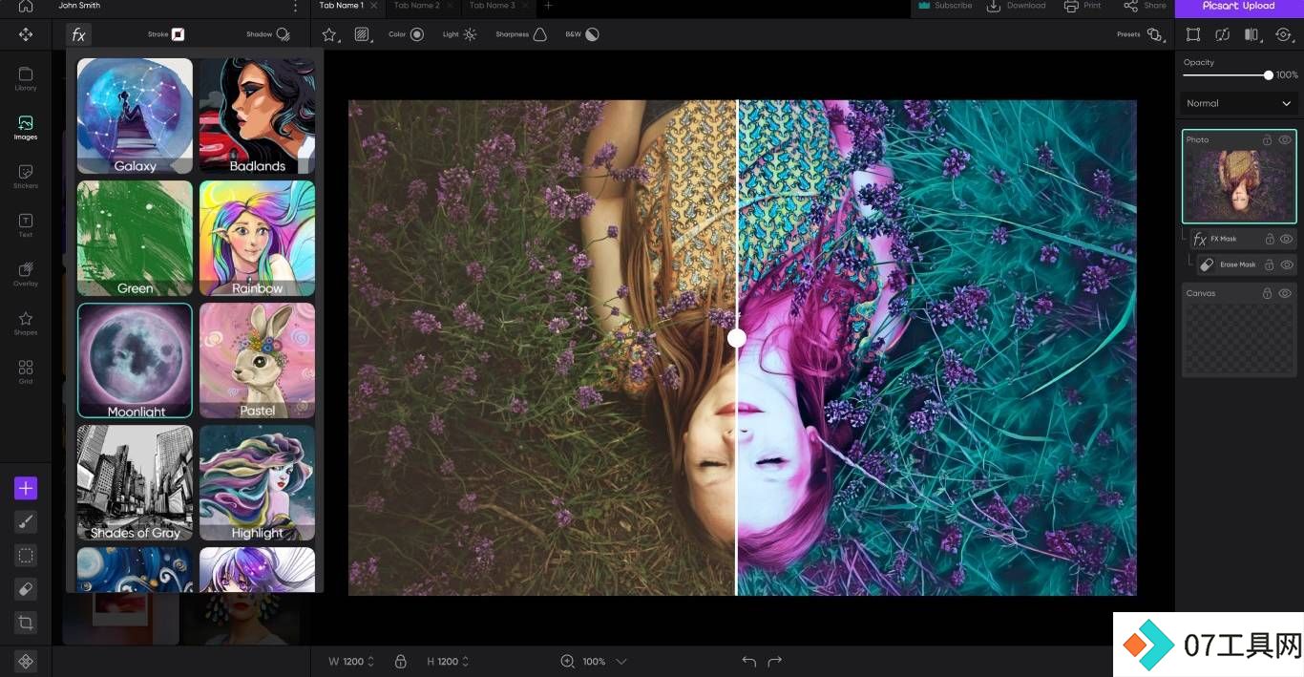Viewport: 1304px width, 677px height.
Task: Open the Text tool in sidebar
Action: 26,225
